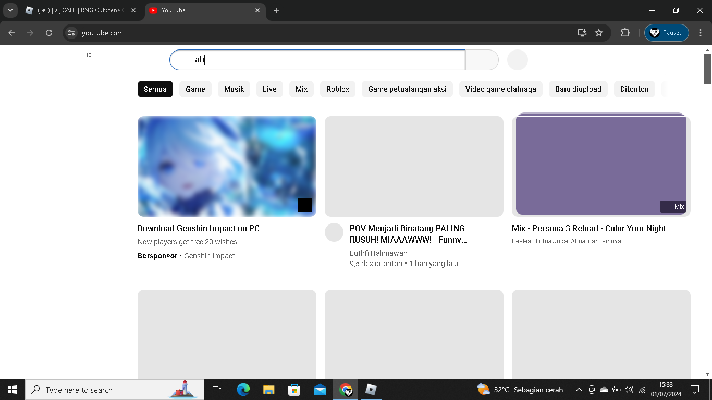Select the Live filter chip

tap(269, 89)
